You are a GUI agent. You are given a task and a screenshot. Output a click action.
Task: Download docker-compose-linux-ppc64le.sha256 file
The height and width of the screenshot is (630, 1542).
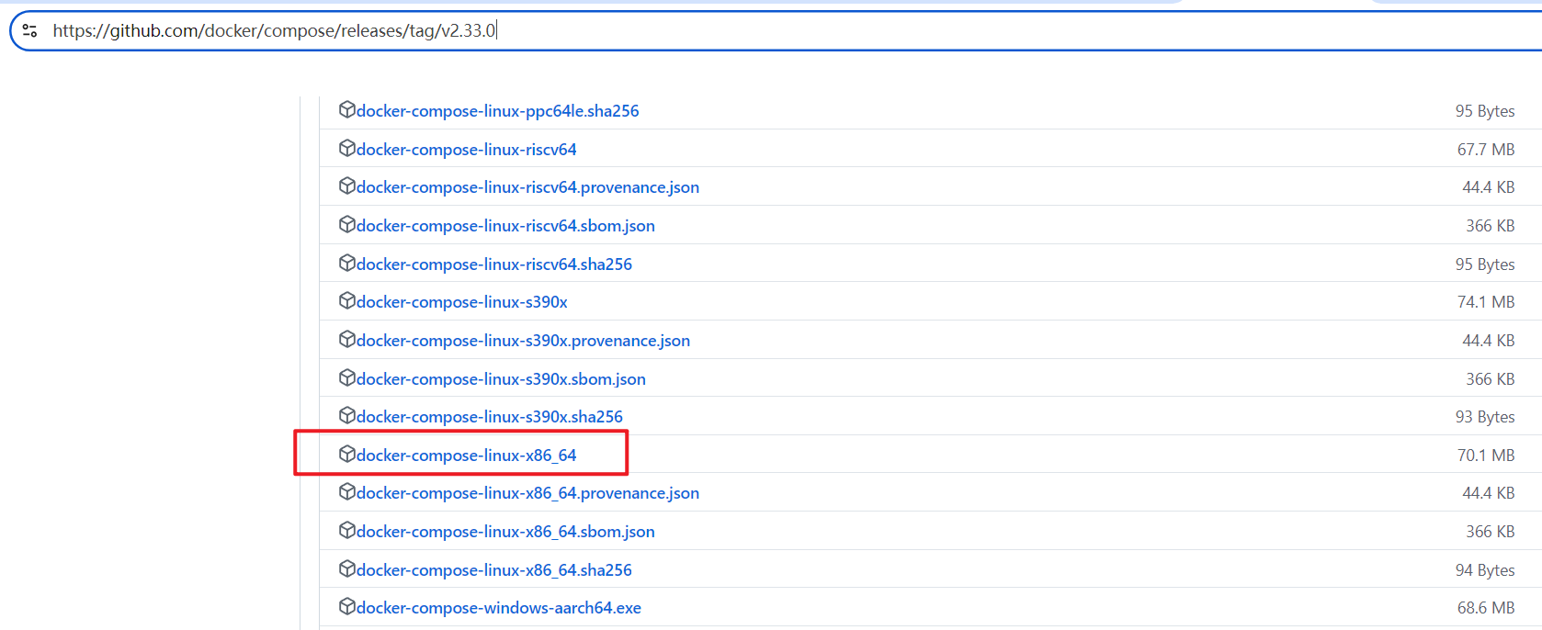pyautogui.click(x=498, y=111)
